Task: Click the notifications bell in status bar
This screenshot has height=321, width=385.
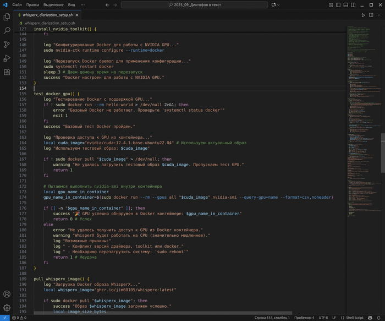Action: click(378, 318)
